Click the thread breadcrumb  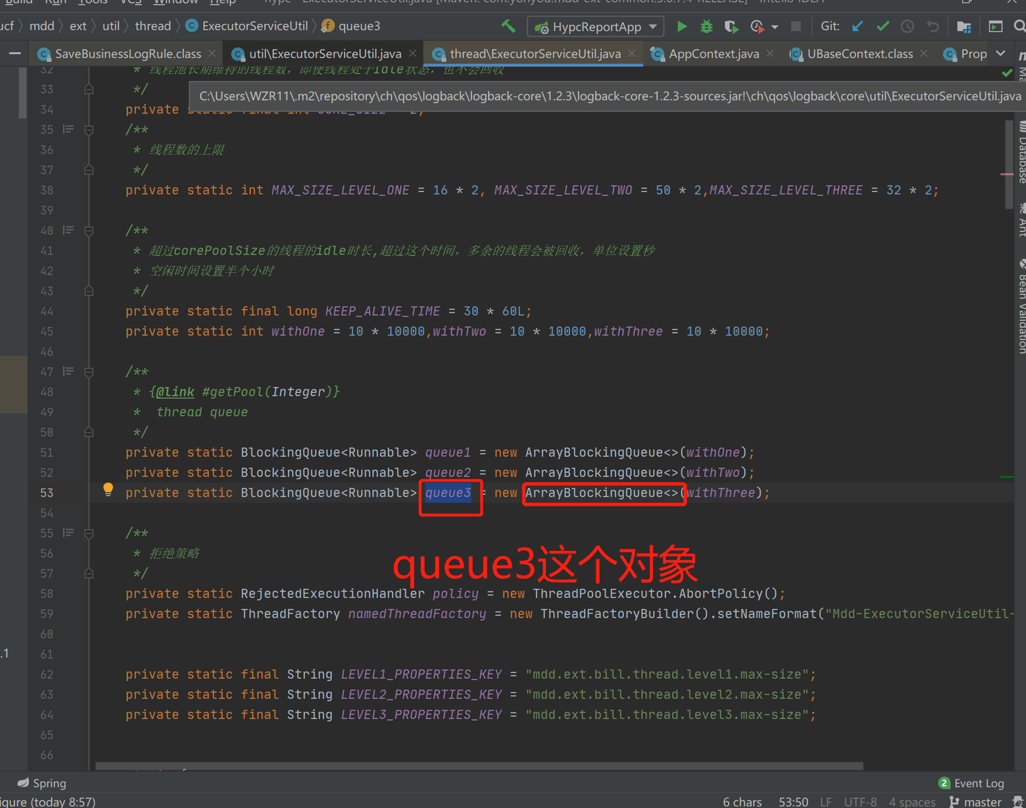pos(152,26)
